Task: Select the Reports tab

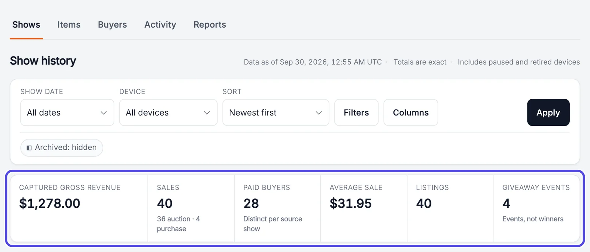Action: tap(210, 25)
